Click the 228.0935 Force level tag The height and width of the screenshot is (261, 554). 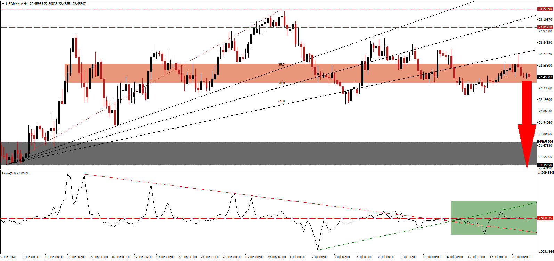pos(545,218)
